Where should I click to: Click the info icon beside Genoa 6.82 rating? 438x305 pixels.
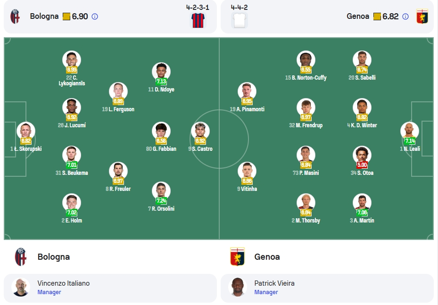[x=405, y=16]
